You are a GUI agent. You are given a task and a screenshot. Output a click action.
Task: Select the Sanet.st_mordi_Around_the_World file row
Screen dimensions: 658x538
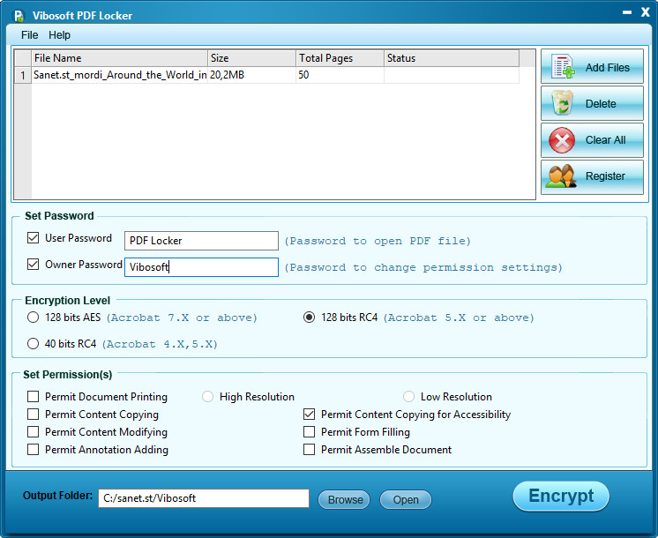267,75
